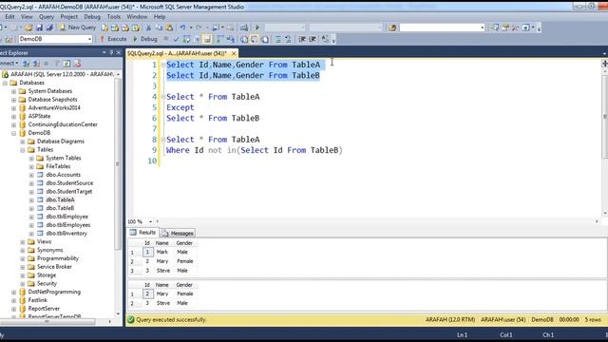The height and width of the screenshot is (342, 608).
Task: Click the Save All icon
Action: 49,28
